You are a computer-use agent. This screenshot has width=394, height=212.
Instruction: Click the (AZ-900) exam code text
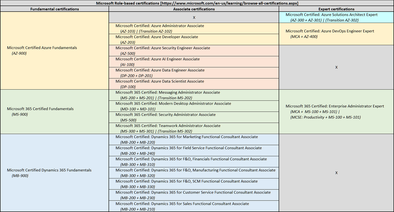(19, 53)
